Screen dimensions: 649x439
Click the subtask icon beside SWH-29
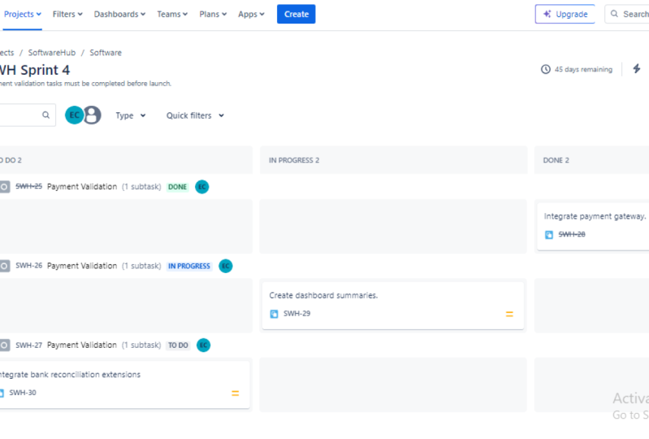[x=274, y=314]
